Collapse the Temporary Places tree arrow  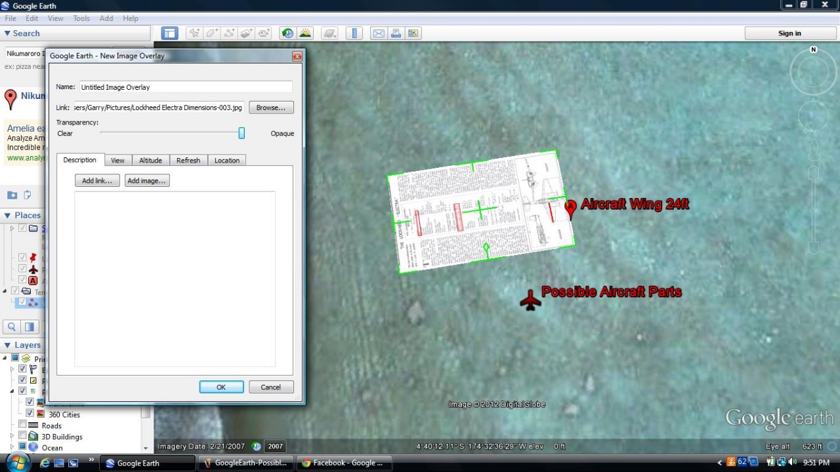5,291
